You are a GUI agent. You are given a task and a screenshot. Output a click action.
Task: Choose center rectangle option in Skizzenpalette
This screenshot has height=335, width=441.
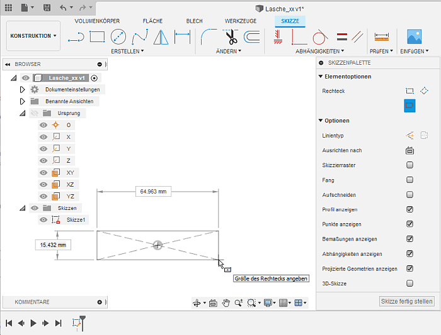[409, 106]
